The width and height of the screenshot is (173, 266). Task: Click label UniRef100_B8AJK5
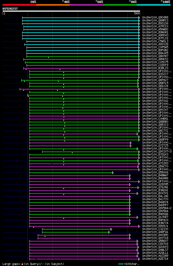tap(155, 53)
